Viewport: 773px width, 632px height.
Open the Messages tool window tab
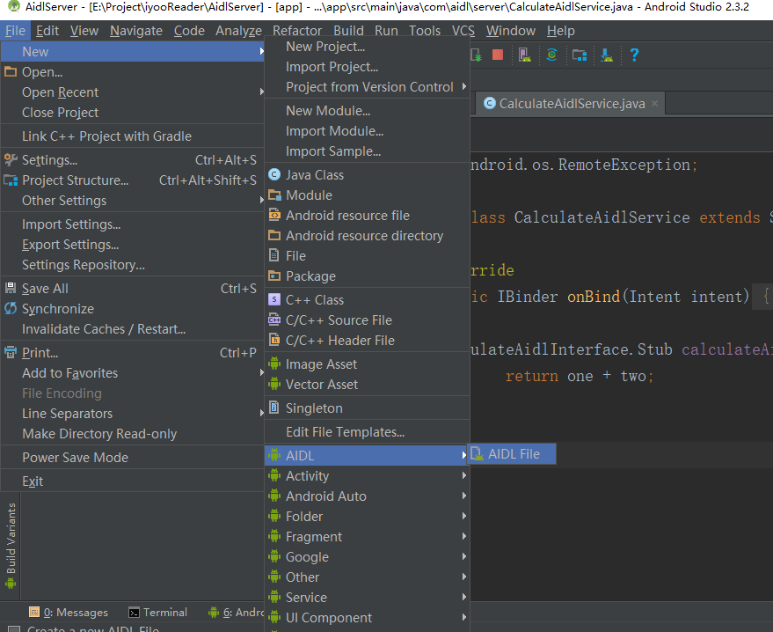click(69, 613)
